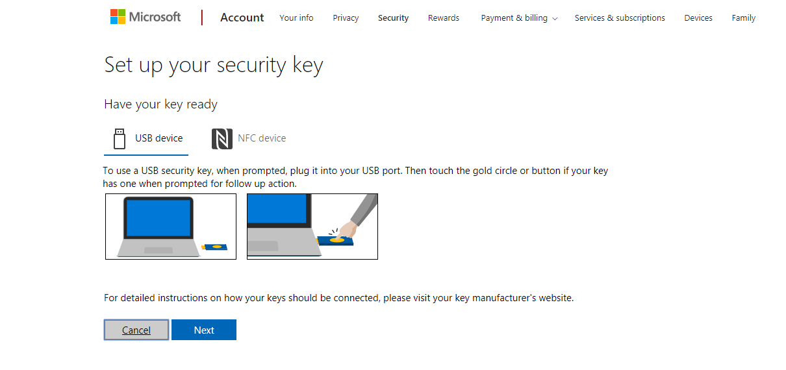Switch to the NFC device tab
The height and width of the screenshot is (370, 786).
pos(249,138)
